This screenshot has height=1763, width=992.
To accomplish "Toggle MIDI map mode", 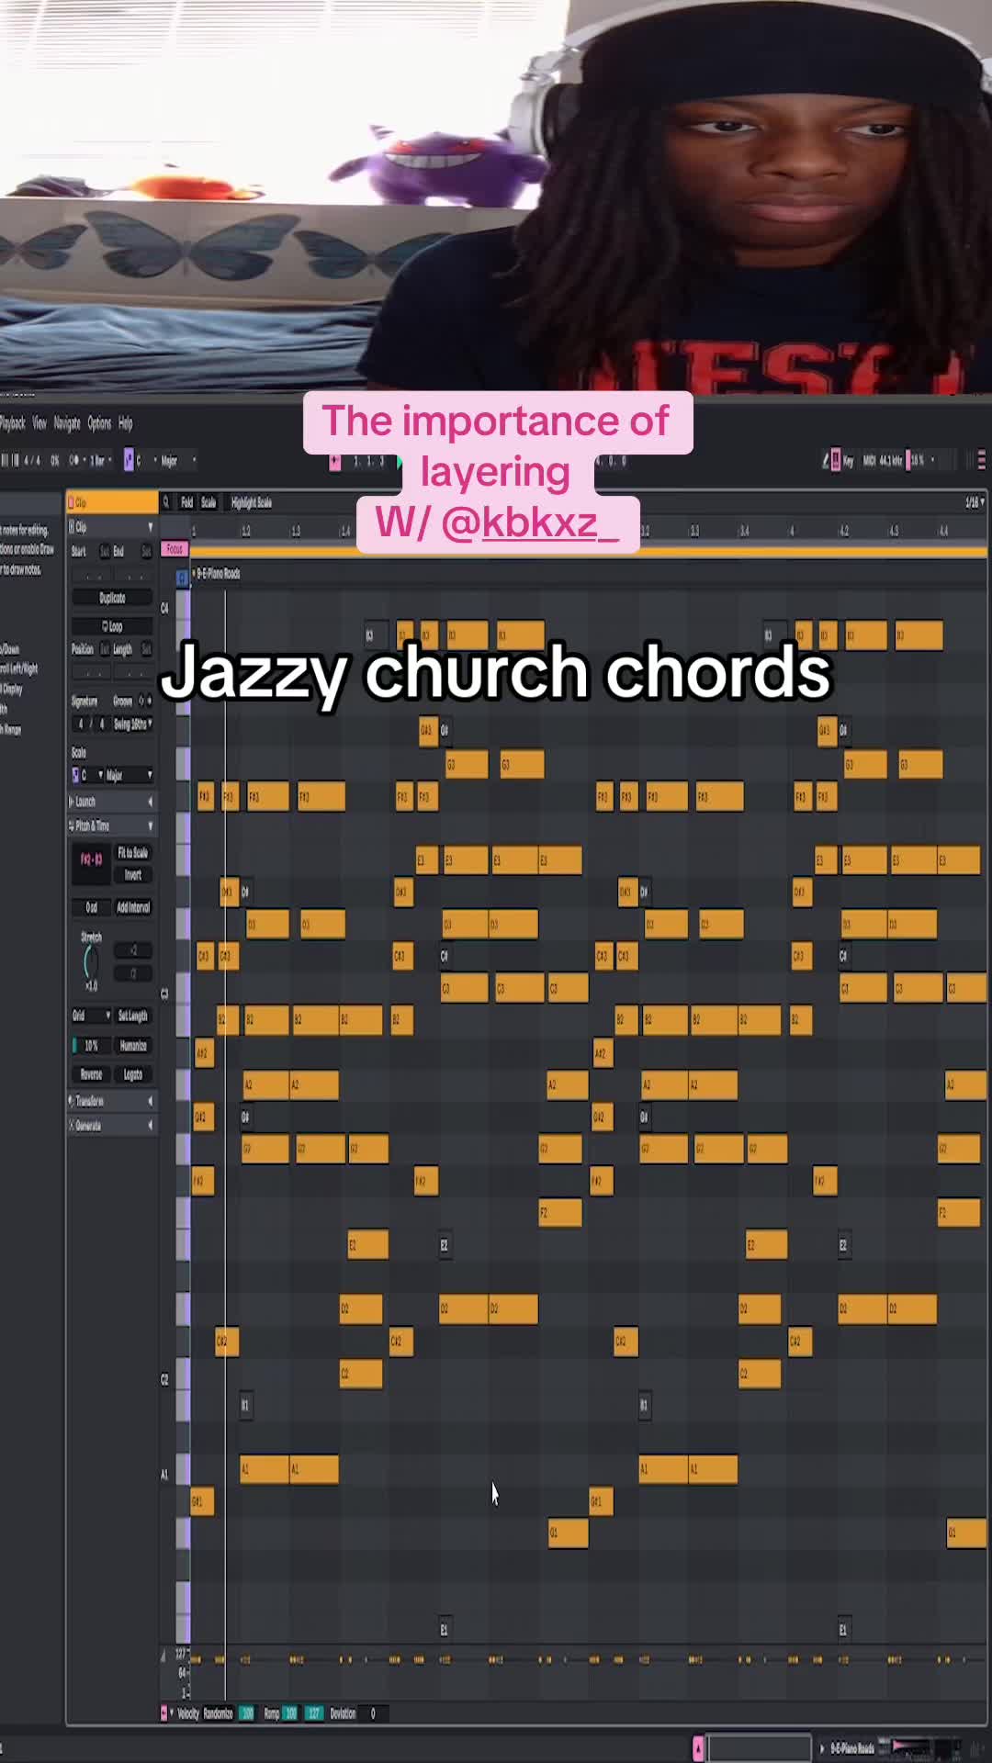I will coord(869,460).
